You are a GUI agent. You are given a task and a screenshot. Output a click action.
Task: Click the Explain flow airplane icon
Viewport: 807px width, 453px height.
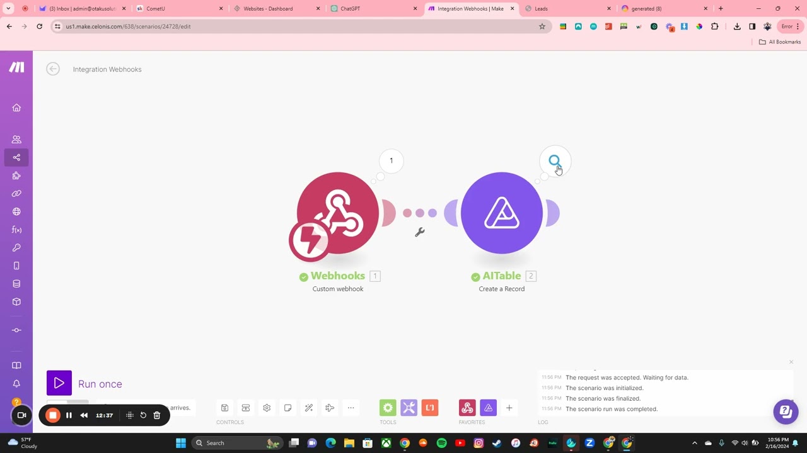(x=330, y=408)
